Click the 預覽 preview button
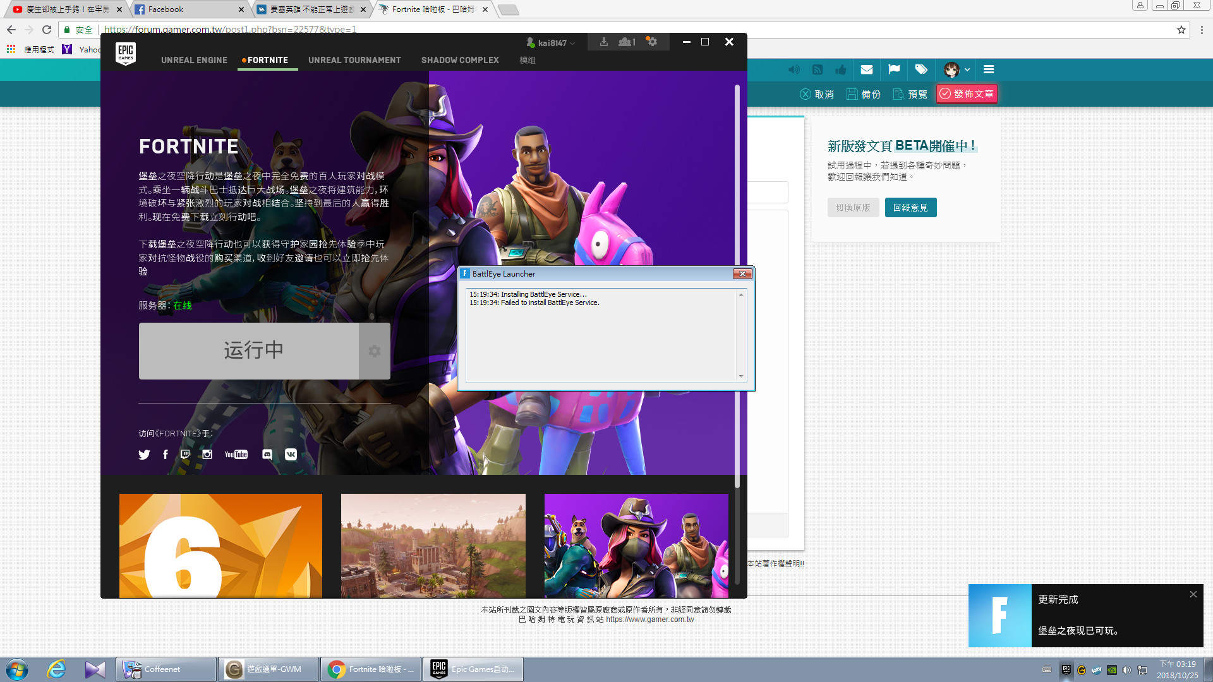Image resolution: width=1213 pixels, height=682 pixels. [910, 94]
